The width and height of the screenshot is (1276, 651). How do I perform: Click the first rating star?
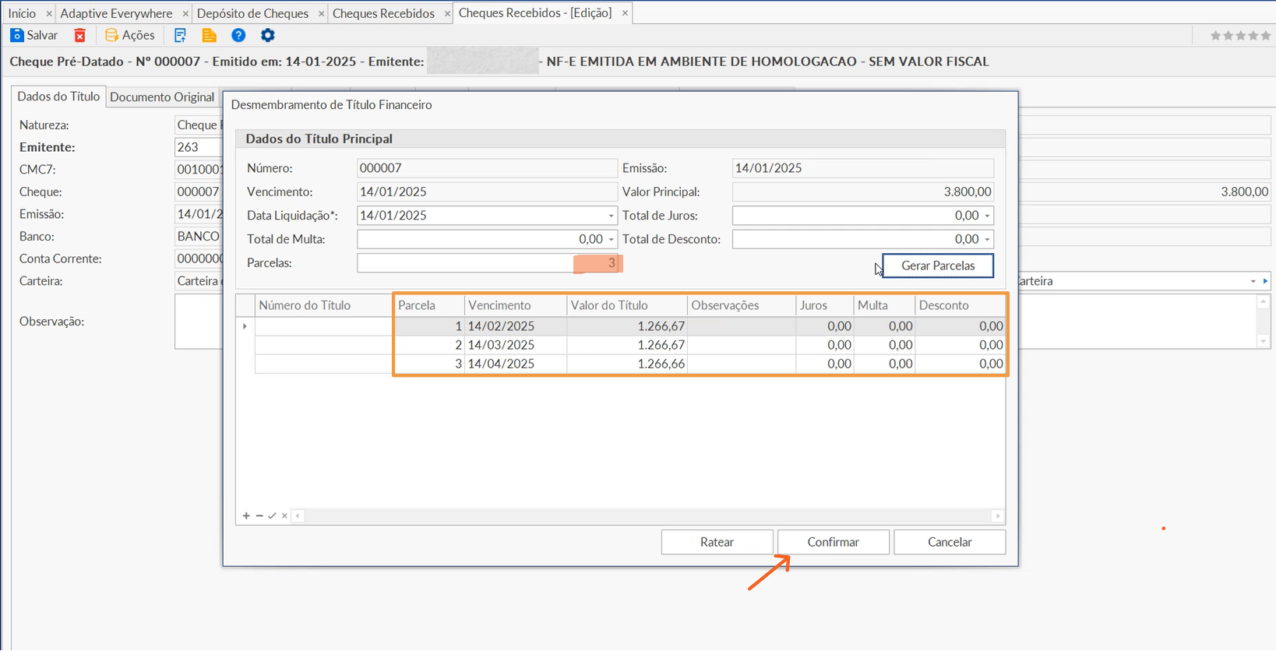click(1215, 35)
